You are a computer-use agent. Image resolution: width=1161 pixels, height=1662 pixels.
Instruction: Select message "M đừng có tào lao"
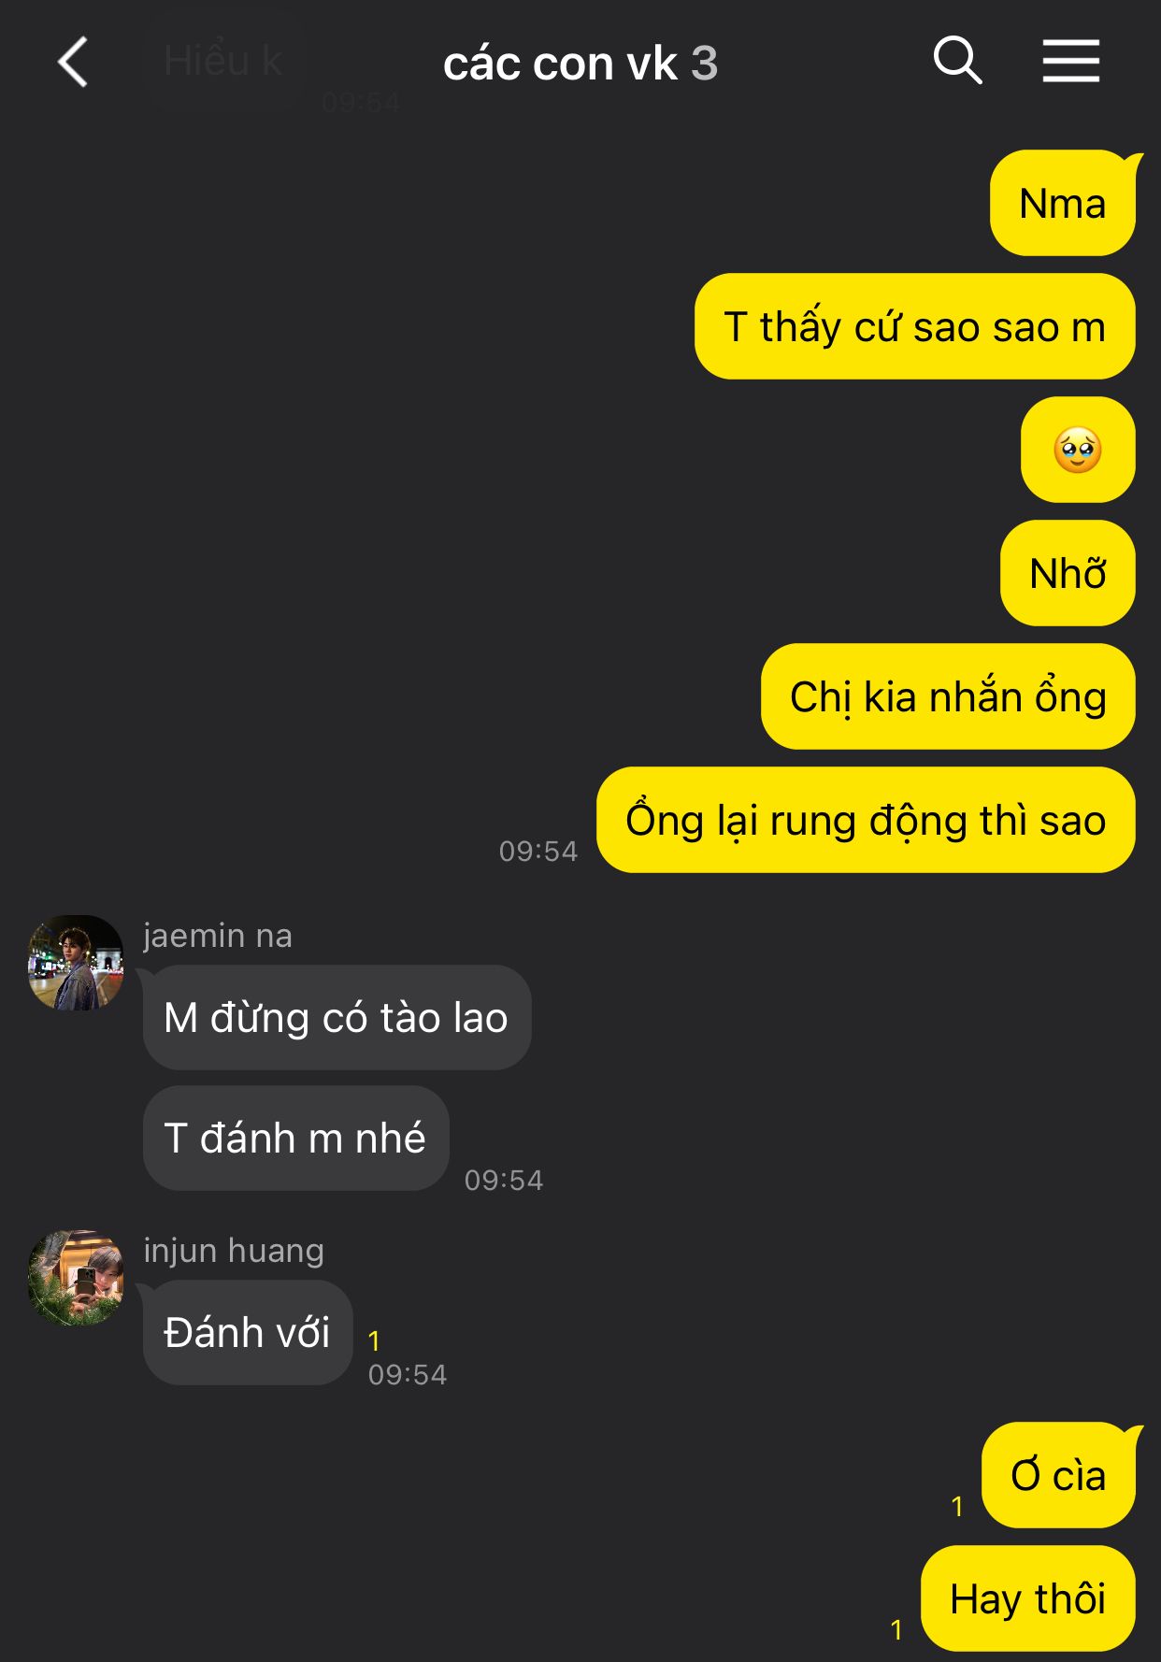[x=337, y=1018]
